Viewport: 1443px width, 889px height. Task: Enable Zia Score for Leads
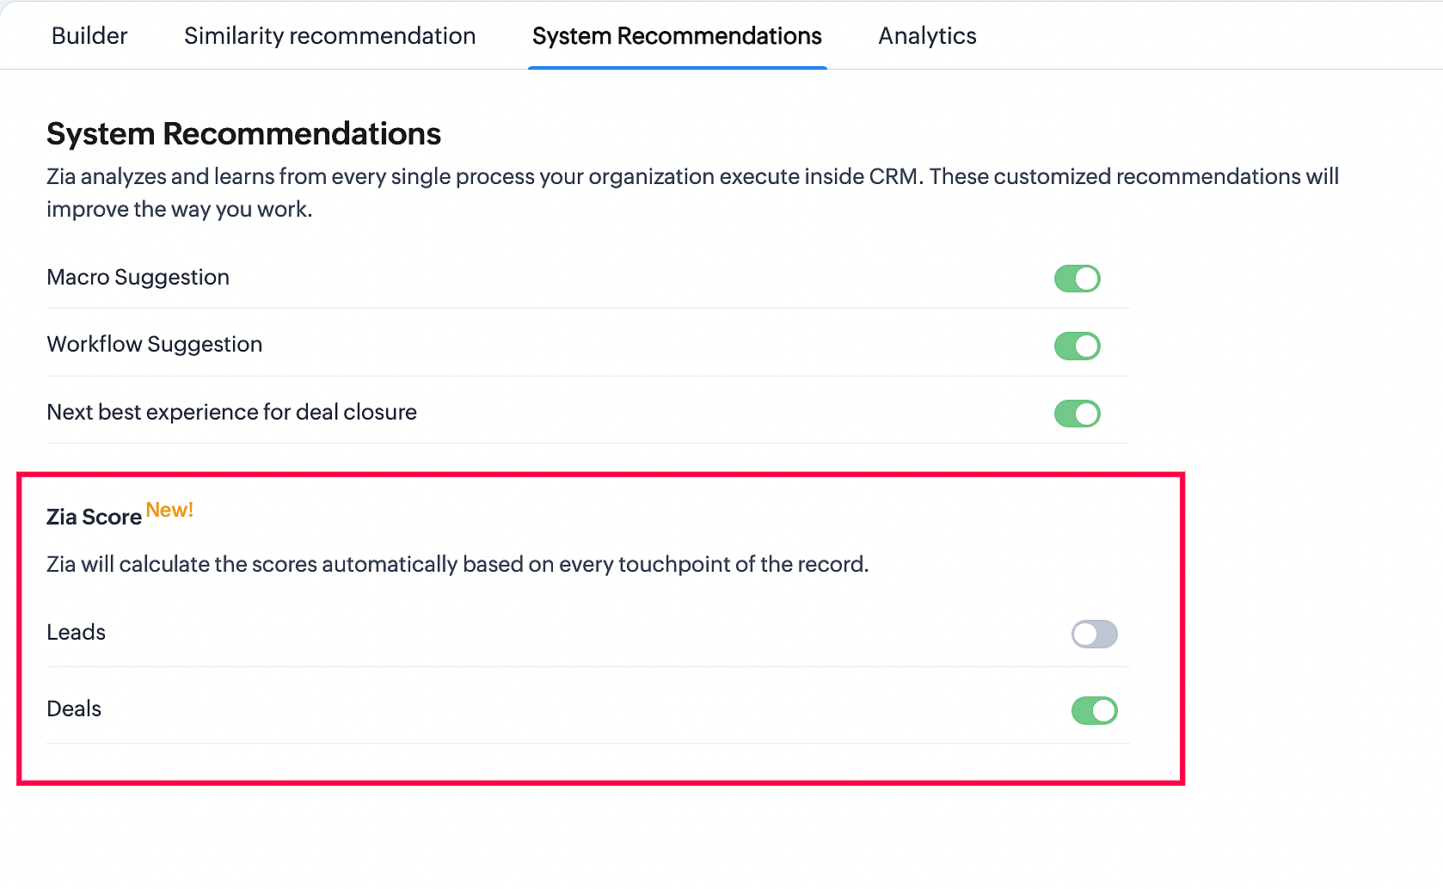(x=1094, y=635)
